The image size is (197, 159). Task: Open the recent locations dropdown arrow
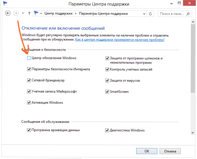coord(23,13)
